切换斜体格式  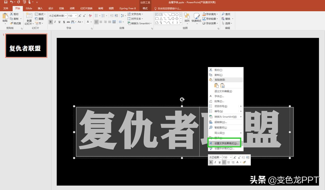pyautogui.click(x=55, y=22)
